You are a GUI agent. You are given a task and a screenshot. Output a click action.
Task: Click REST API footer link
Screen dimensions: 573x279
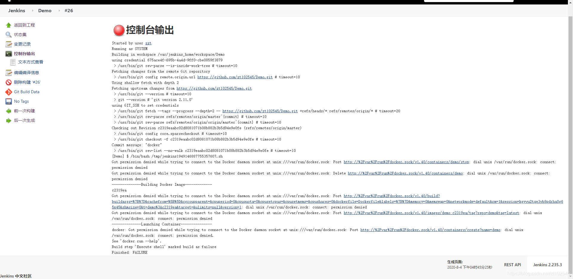pos(512,265)
